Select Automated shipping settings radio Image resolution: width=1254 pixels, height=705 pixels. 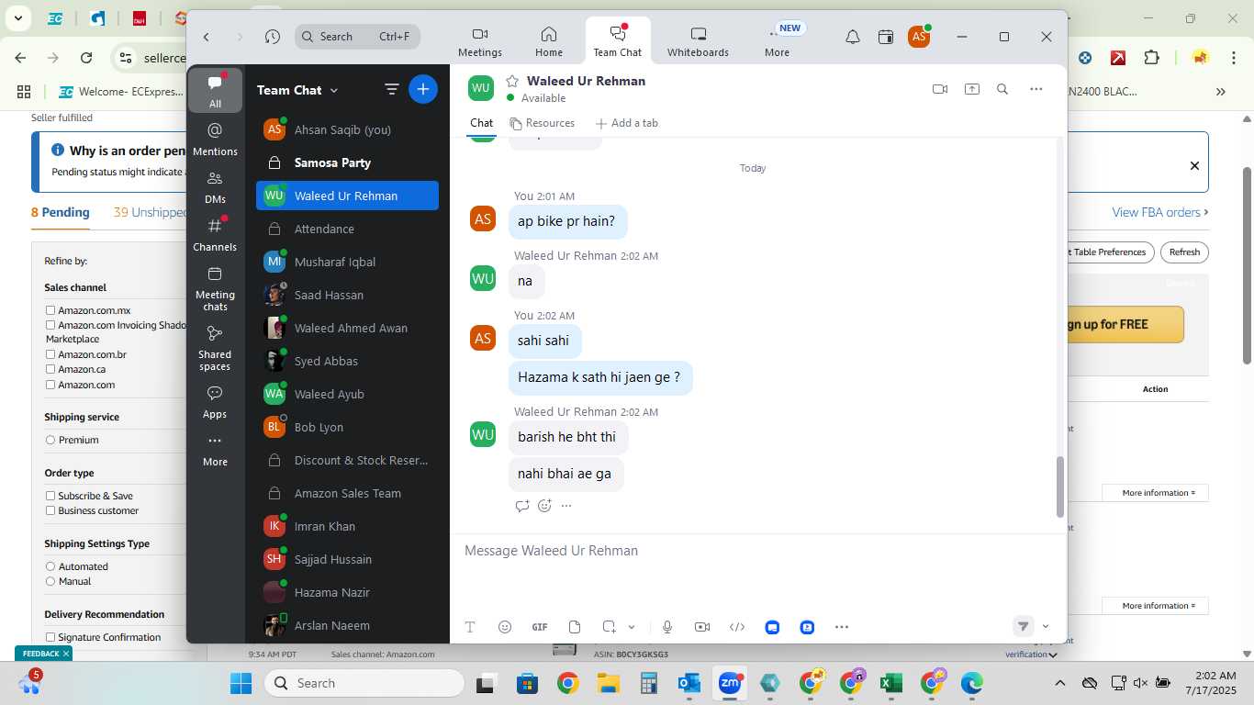click(50, 566)
